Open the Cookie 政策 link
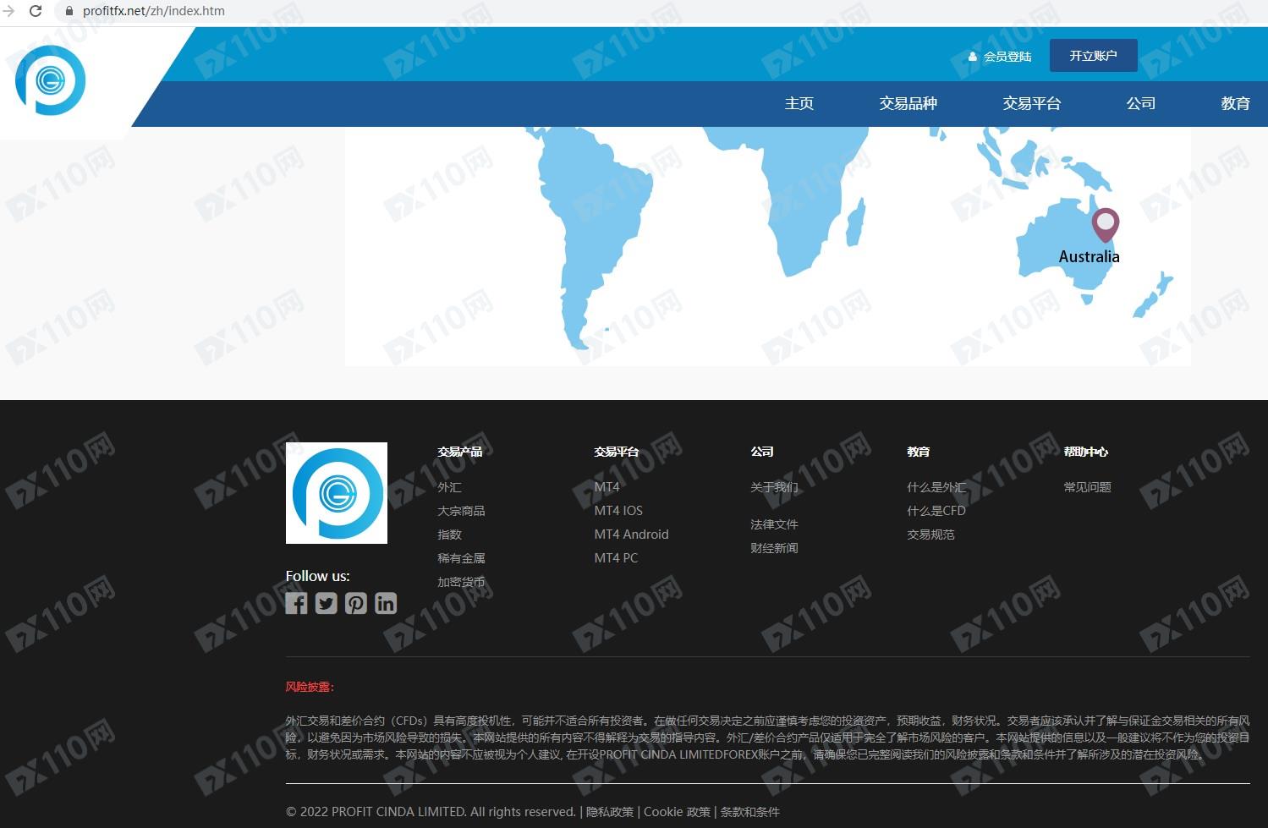 point(677,812)
